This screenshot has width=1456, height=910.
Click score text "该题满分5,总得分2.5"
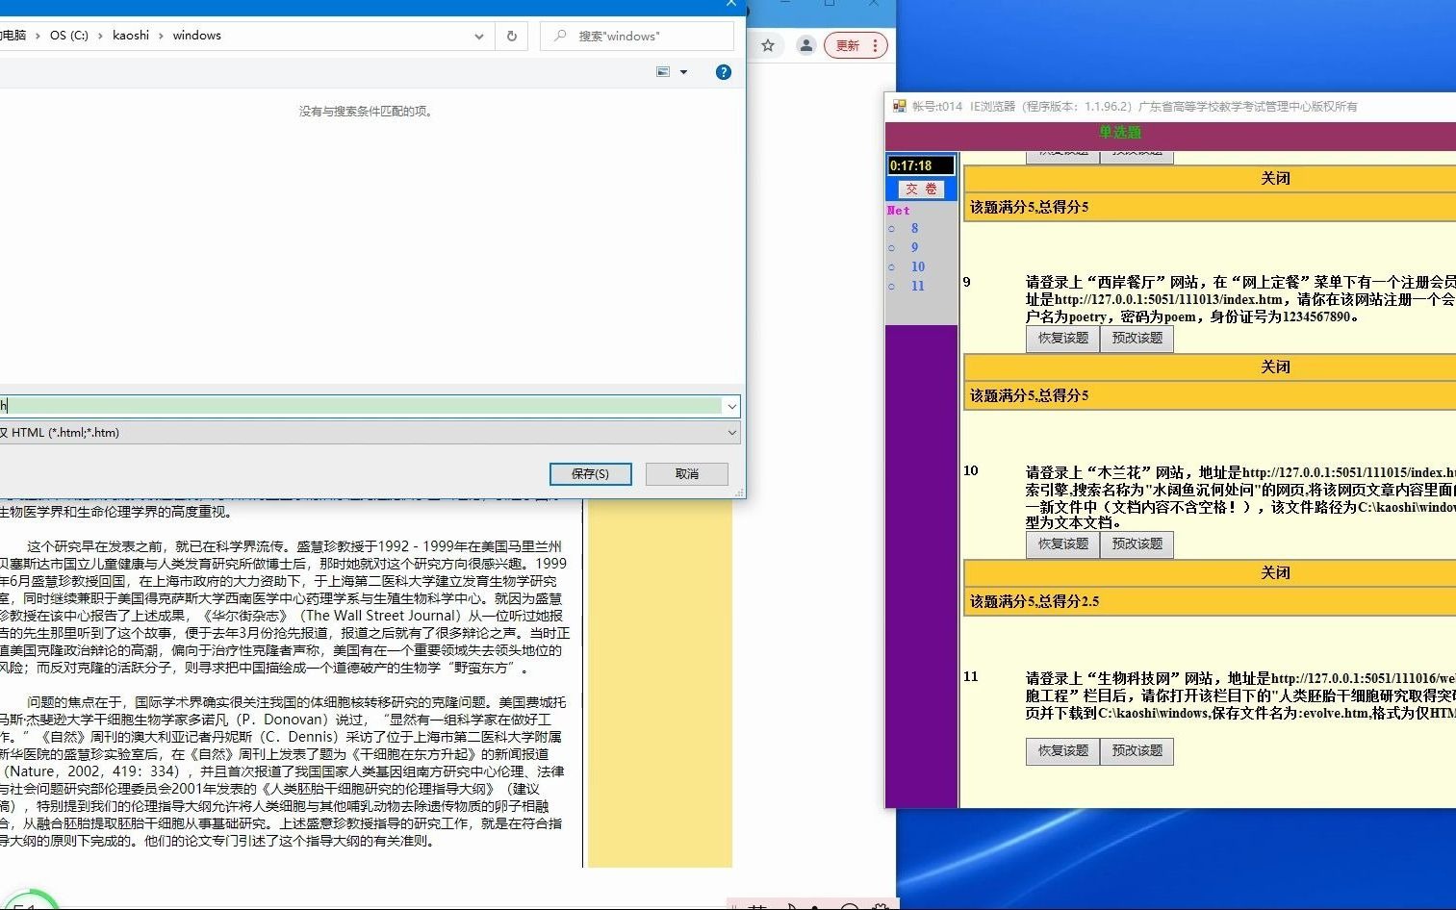[1035, 601]
